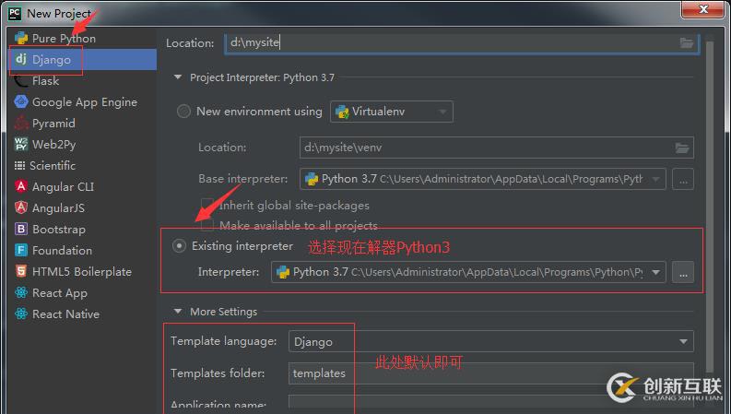Viewport: 731px width, 414px height.
Task: Open the Interpreter Python 3.7 dropdown
Action: tap(468, 272)
